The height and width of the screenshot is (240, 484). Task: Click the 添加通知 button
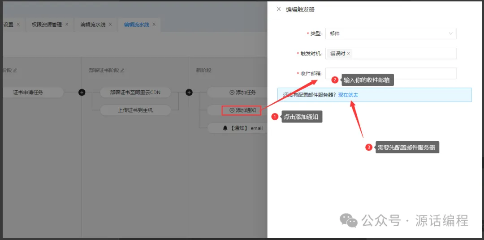242,110
